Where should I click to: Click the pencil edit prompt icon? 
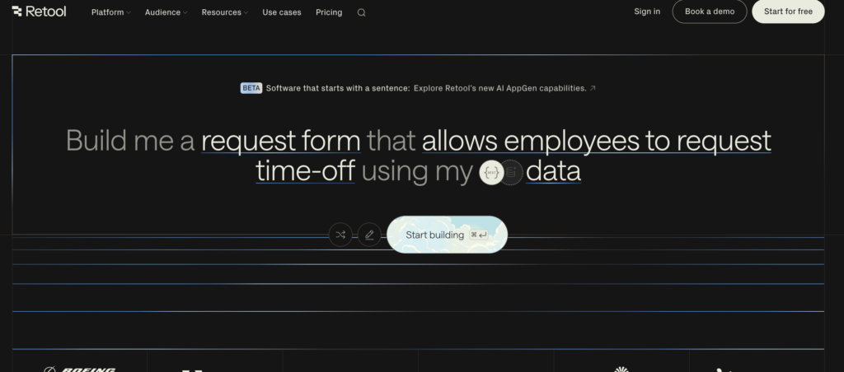click(x=369, y=235)
